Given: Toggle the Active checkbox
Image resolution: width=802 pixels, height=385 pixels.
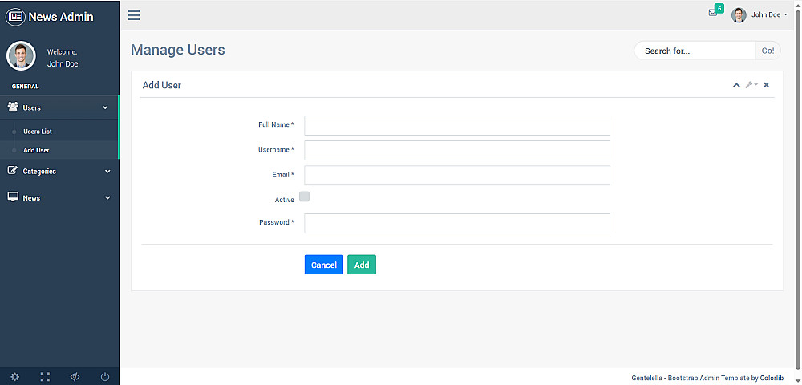Looking at the screenshot, I should pos(305,197).
